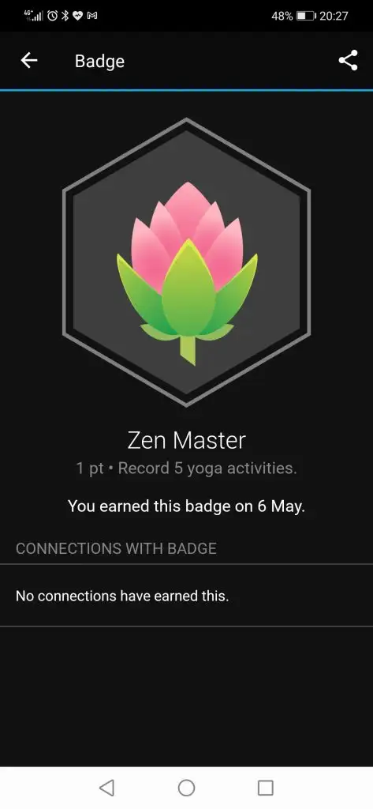This screenshot has width=373, height=809.
Task: Tap No connections have earned this row
Action: 186,596
